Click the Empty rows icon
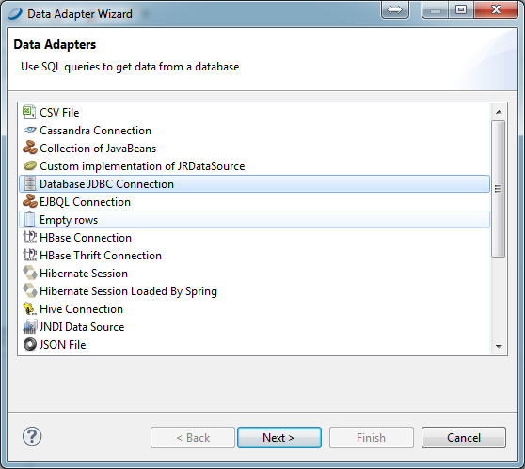The image size is (525, 469). [30, 219]
